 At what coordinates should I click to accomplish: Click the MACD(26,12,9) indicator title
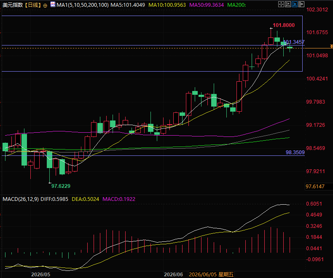21,199
